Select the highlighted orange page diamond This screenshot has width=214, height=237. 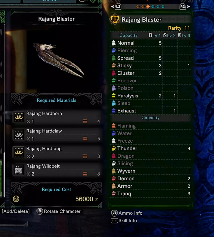point(148,7)
